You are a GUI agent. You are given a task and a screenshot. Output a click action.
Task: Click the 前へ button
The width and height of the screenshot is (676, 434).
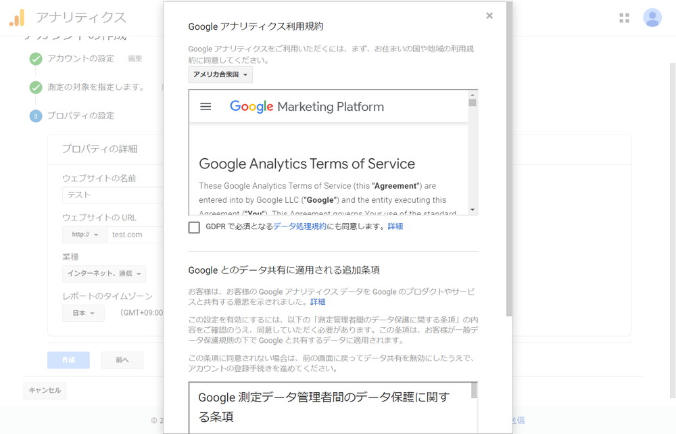[122, 360]
